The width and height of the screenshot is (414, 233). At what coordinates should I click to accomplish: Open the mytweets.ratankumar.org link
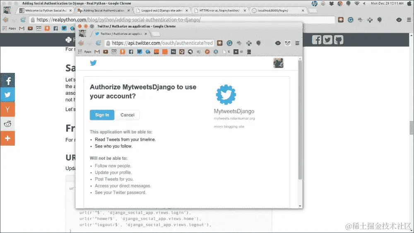pos(234,118)
